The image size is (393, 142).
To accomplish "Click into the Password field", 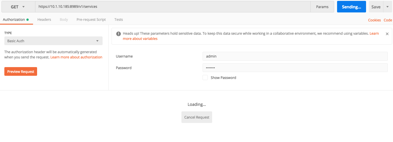I will (295, 68).
